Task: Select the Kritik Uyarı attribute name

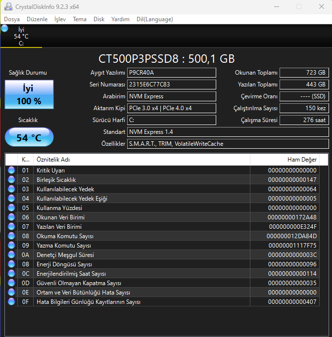Action: tap(50, 170)
